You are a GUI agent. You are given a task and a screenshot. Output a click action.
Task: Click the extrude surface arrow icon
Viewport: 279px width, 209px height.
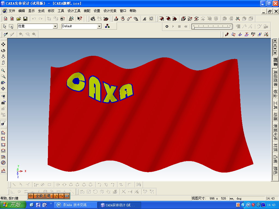[x=183, y=19]
